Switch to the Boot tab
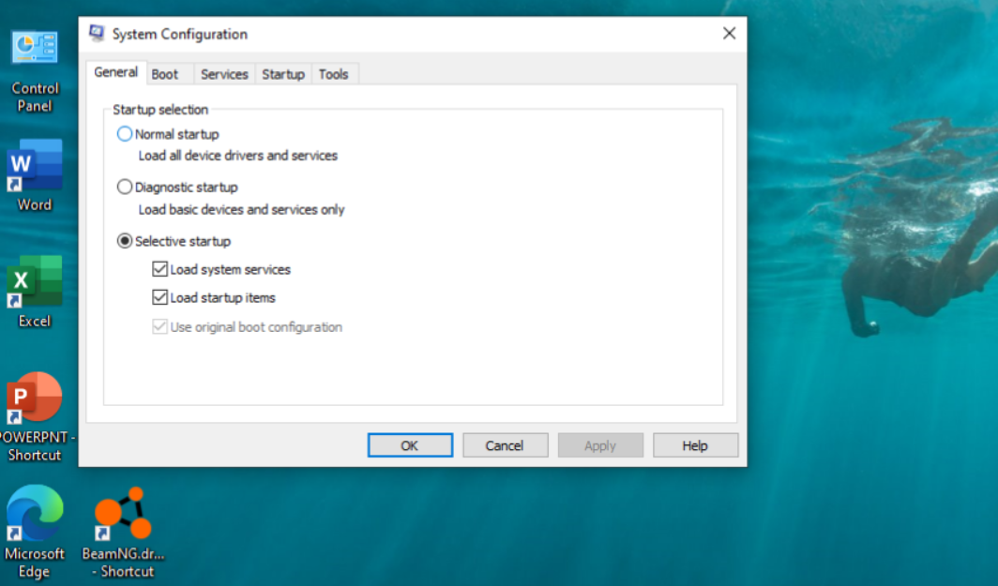The width and height of the screenshot is (998, 586). coord(167,73)
